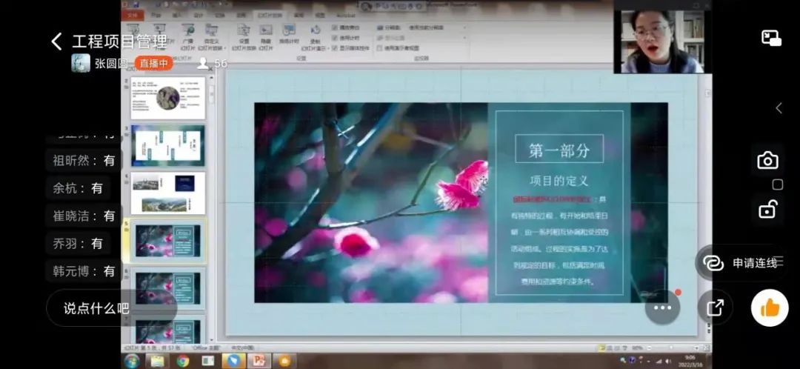This screenshot has width=800, height=369.
Task: Switch to picture-in-picture mode icon
Action: tap(771, 39)
